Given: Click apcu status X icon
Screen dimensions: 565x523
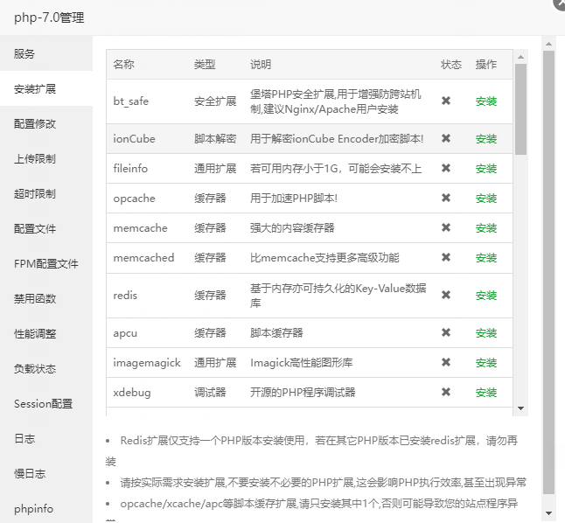Looking at the screenshot, I should 446,332.
